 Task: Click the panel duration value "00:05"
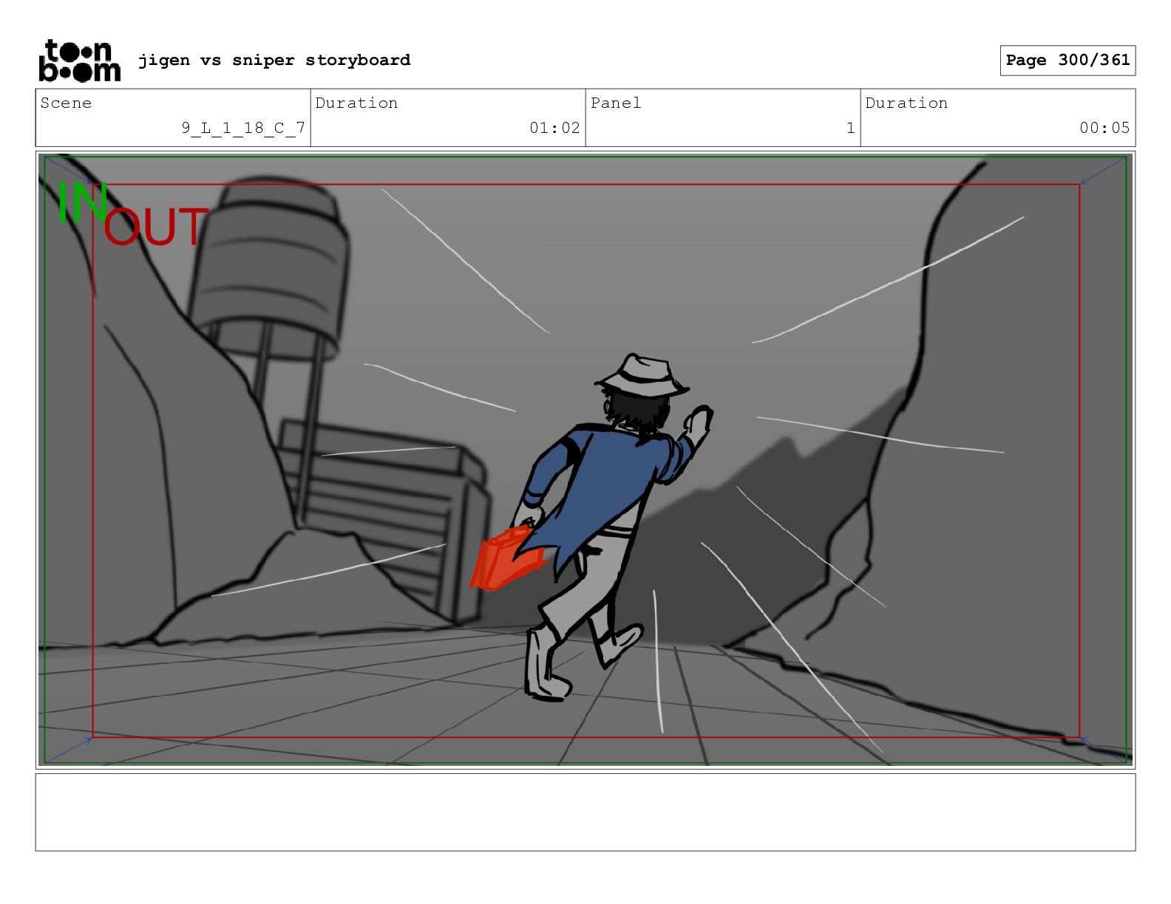(x=1104, y=128)
